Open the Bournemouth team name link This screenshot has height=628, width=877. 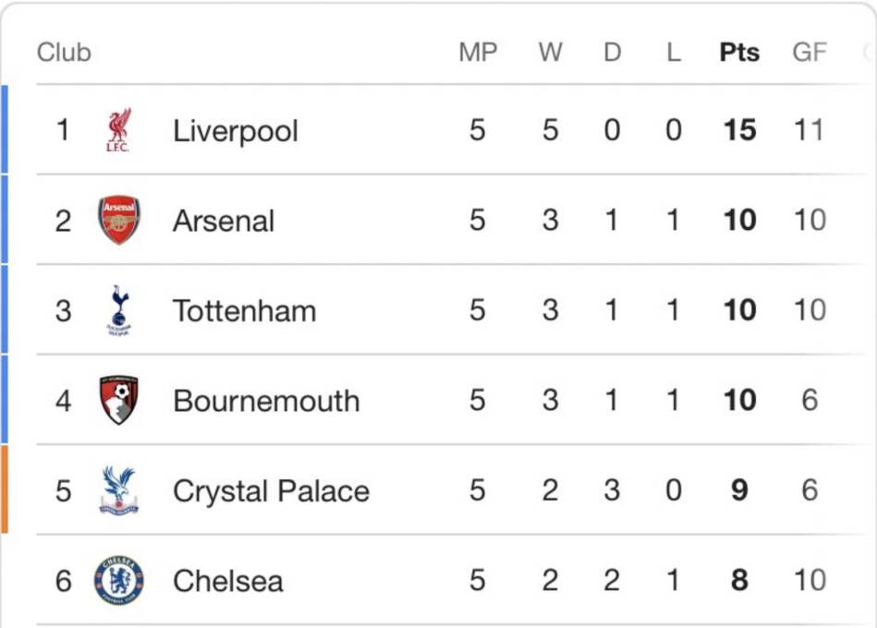(x=266, y=401)
